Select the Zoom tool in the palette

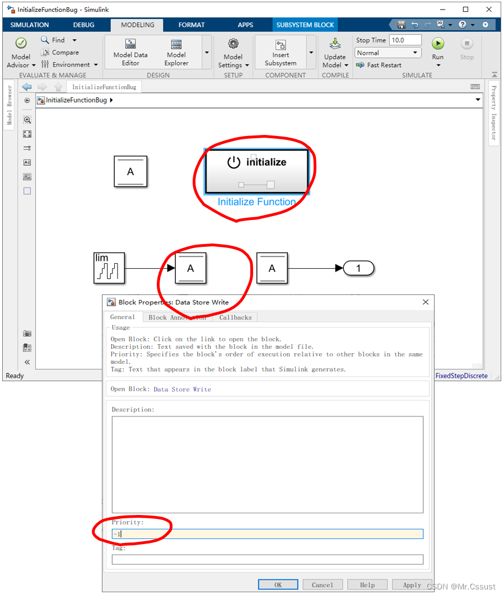click(27, 120)
